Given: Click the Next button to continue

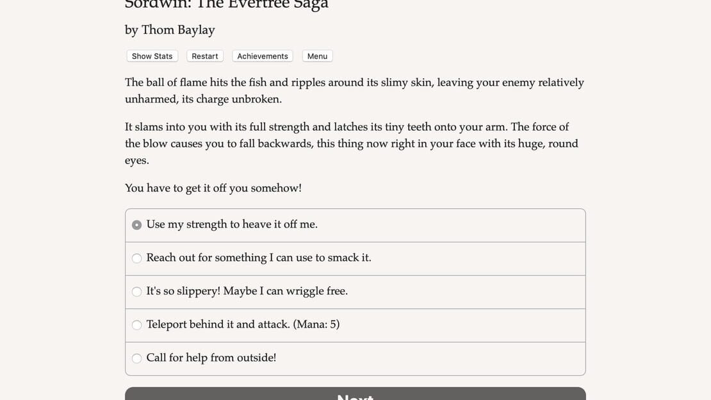Looking at the screenshot, I should (355, 394).
